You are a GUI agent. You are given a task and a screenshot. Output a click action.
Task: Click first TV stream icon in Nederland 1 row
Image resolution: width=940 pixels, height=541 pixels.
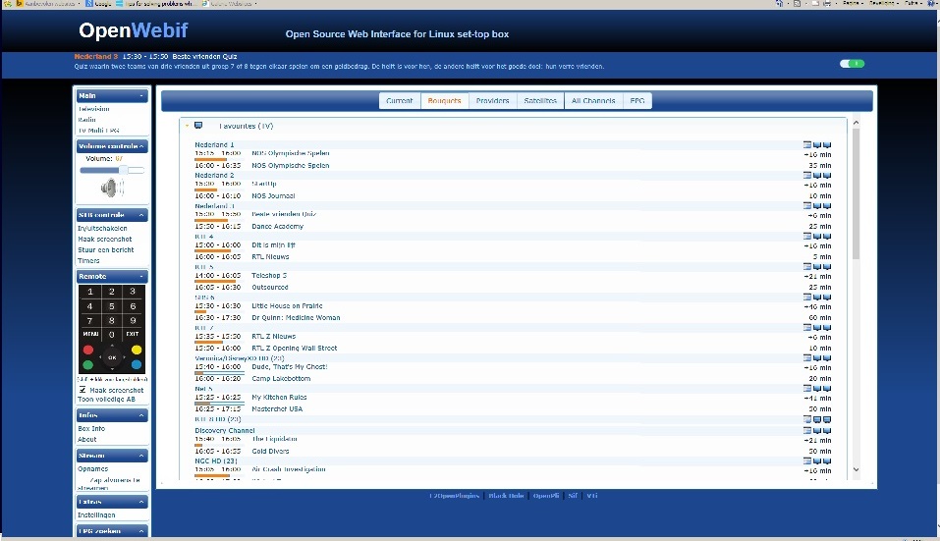coord(817,145)
